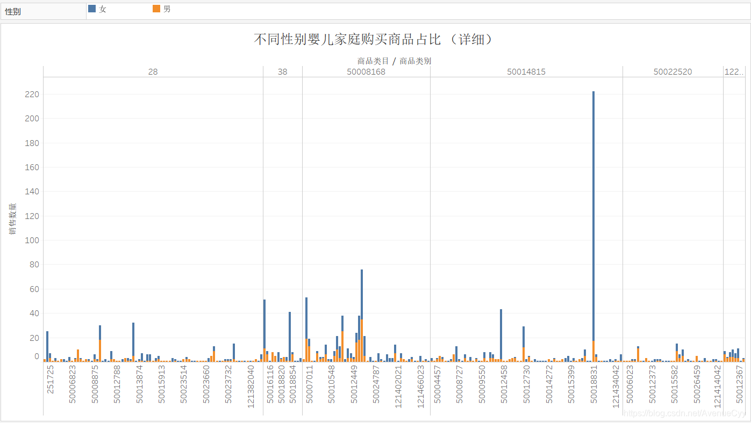Viewport: 751px width, 423px height.
Task: Click x-axis label 50015582
Action: (675, 384)
